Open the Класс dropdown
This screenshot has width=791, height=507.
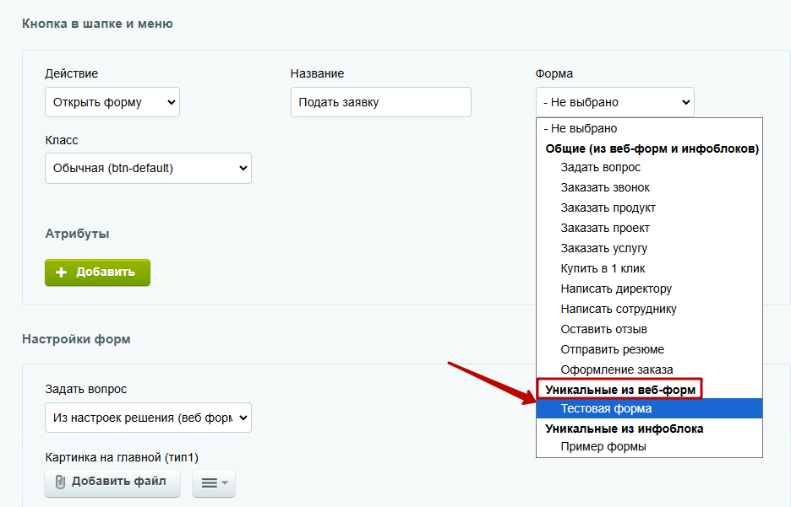148,168
